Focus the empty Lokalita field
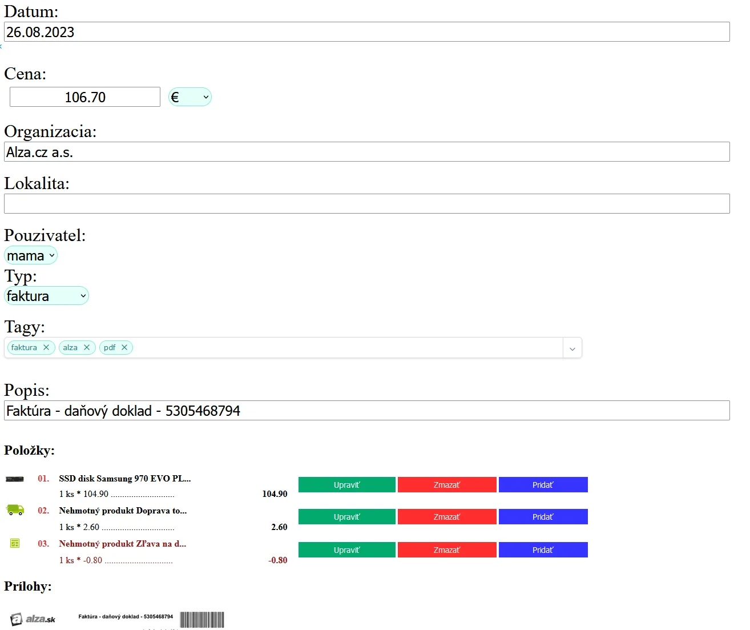Screen dimensions: 750x630 (366, 204)
